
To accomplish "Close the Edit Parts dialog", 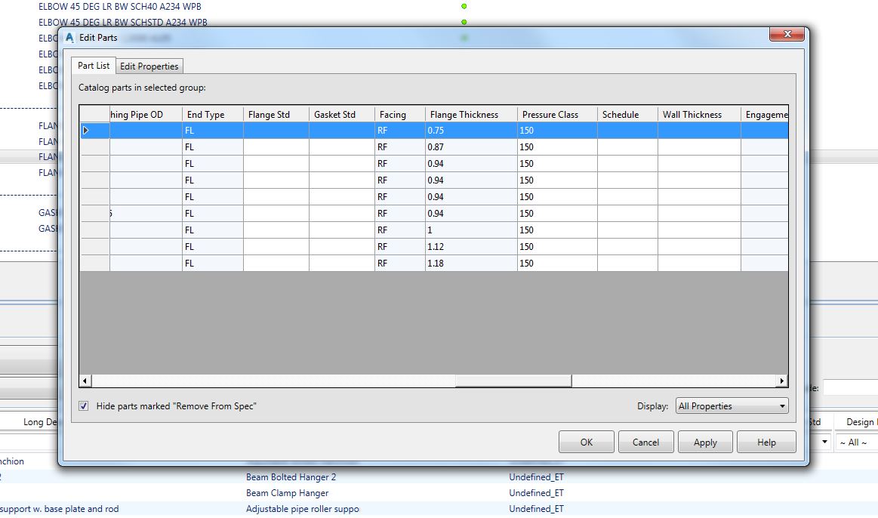I will 787,34.
